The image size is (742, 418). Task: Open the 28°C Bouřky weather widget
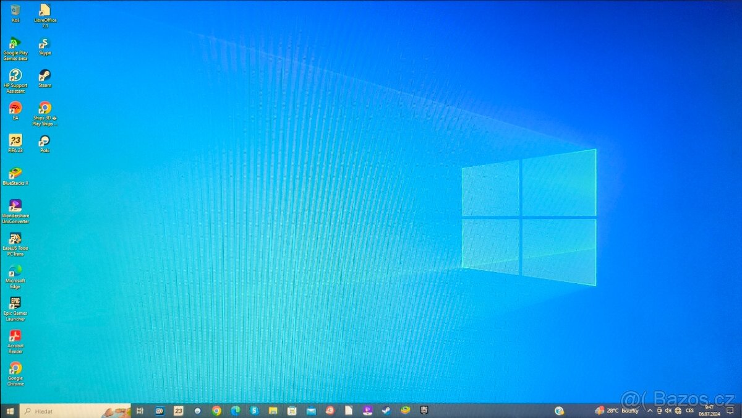pyautogui.click(x=616, y=411)
